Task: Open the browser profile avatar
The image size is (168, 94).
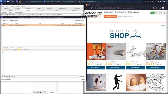Action: click(x=163, y=8)
